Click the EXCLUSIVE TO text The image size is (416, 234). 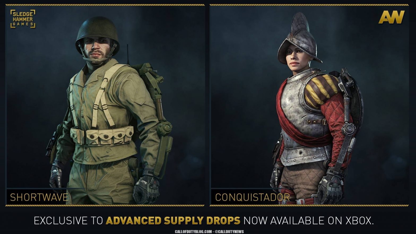tap(68, 221)
